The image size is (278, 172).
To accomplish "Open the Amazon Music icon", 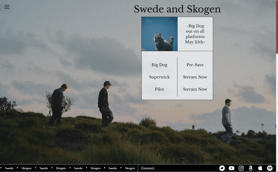I will [251, 168].
